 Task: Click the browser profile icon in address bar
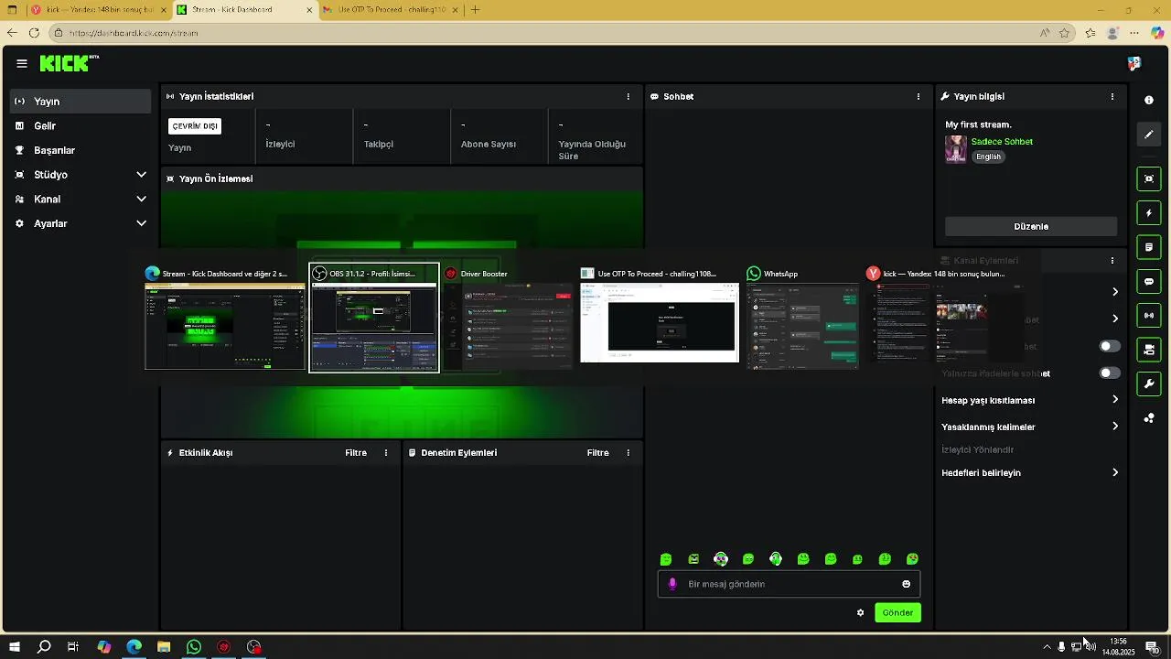(1112, 33)
